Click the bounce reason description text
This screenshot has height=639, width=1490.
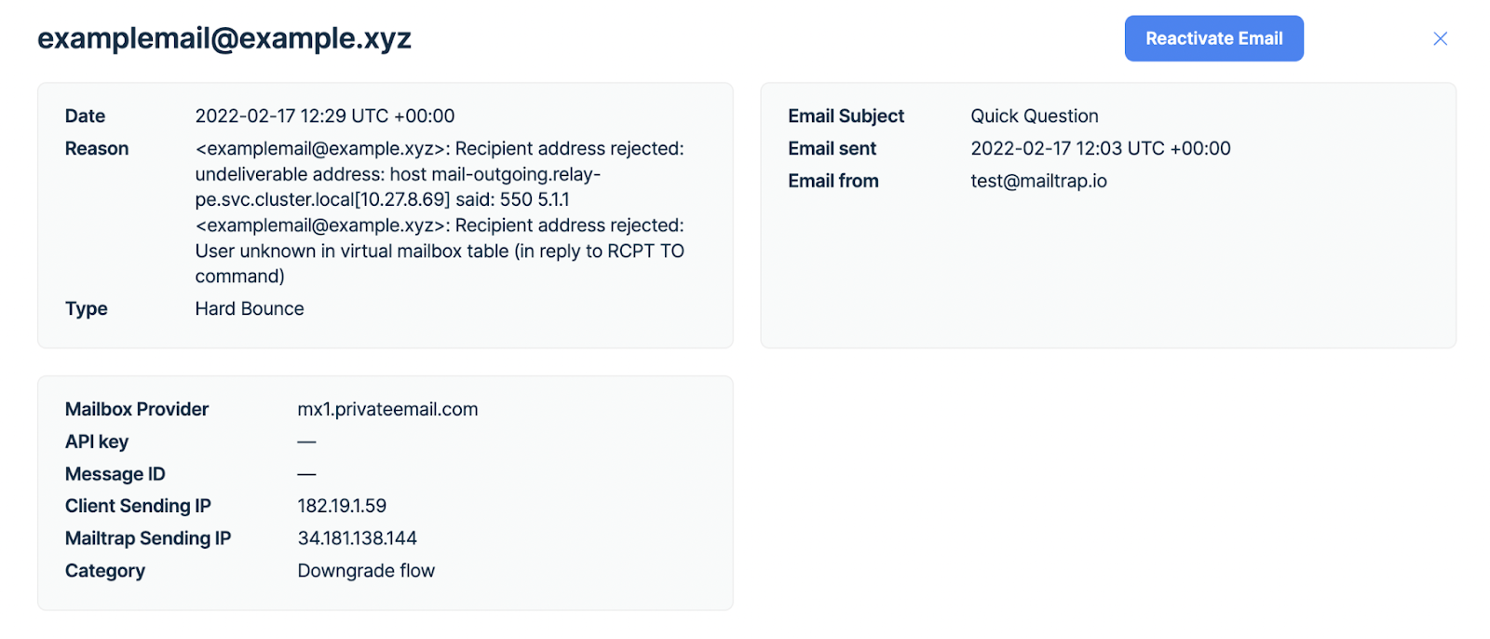439,212
